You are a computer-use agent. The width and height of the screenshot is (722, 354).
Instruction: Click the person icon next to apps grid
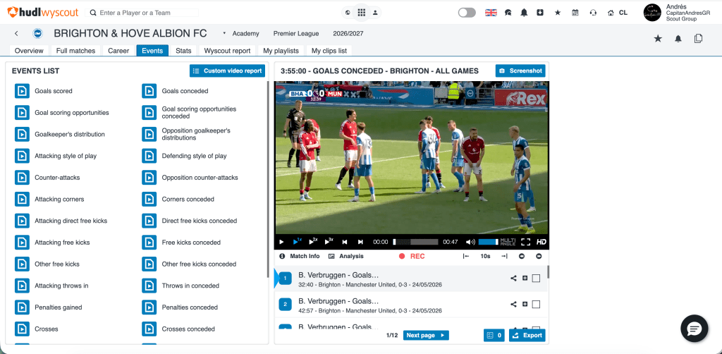pos(375,13)
